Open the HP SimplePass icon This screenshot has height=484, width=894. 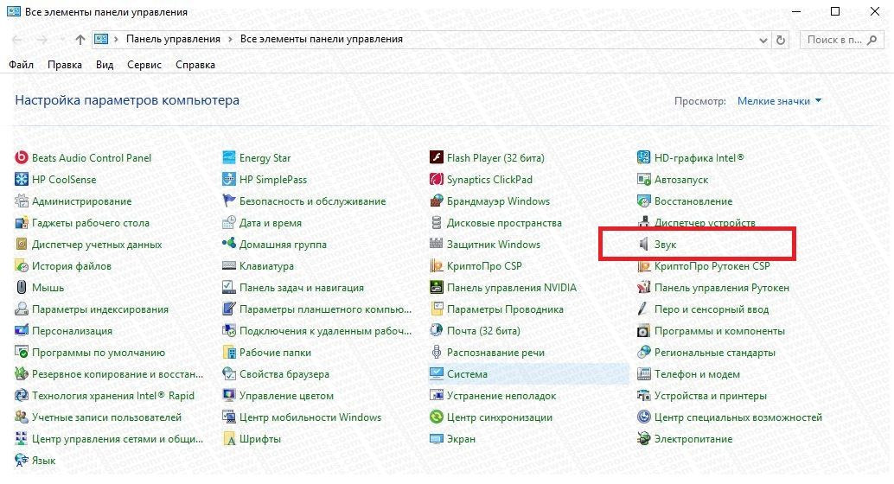228,180
